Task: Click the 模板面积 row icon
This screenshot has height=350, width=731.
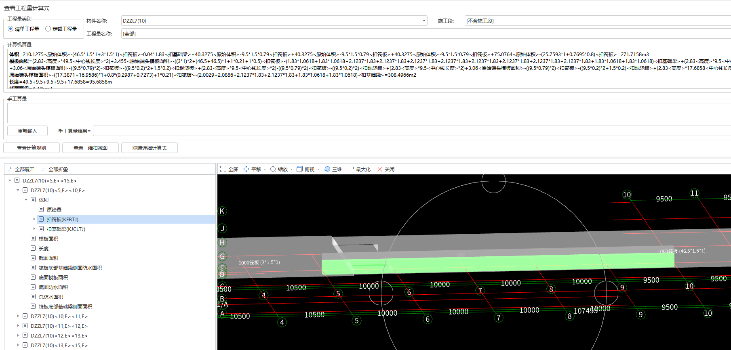Action: 33,239
